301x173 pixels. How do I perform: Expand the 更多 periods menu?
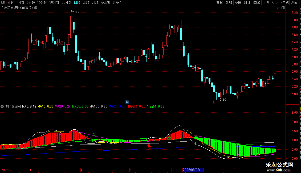point(117,2)
